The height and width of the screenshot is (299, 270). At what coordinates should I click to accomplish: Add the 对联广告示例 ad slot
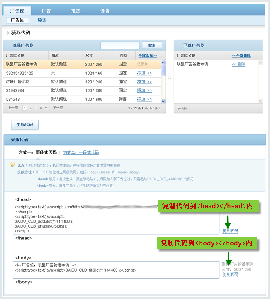144,82
